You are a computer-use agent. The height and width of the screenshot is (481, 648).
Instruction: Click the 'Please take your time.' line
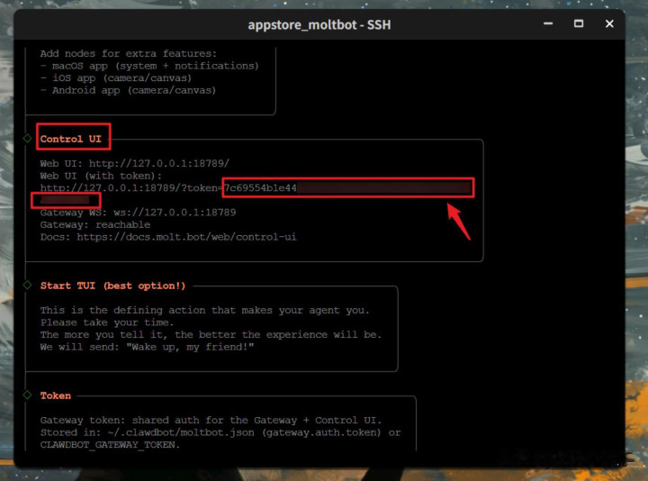(107, 322)
